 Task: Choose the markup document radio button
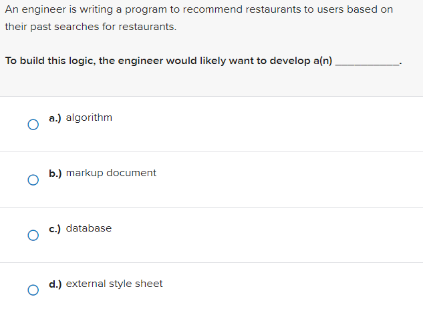click(x=32, y=180)
